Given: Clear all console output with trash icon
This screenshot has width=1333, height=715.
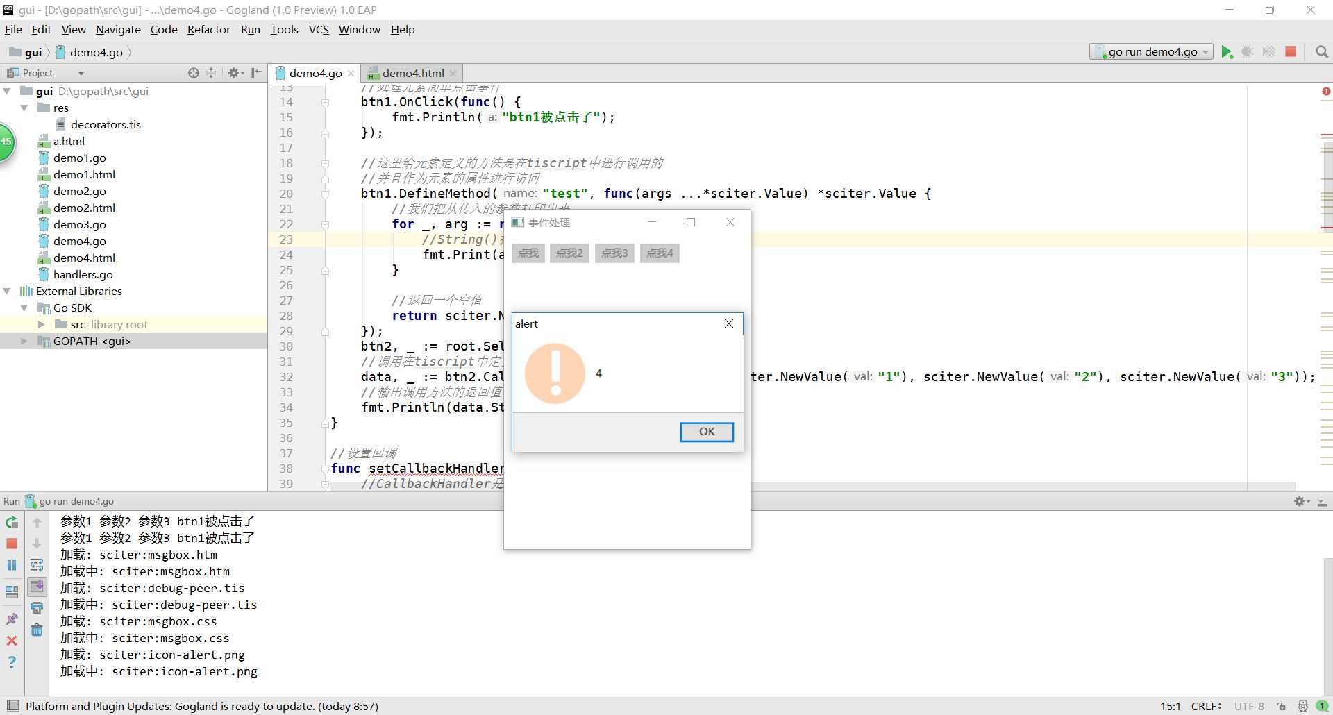Looking at the screenshot, I should pyautogui.click(x=37, y=630).
